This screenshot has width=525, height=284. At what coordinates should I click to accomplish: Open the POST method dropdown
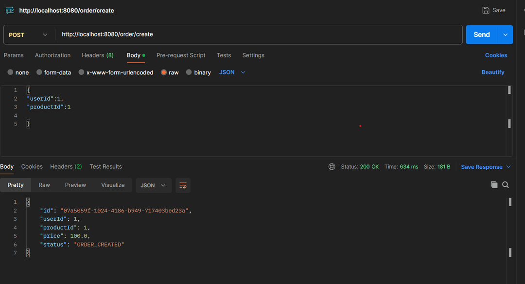(29, 35)
